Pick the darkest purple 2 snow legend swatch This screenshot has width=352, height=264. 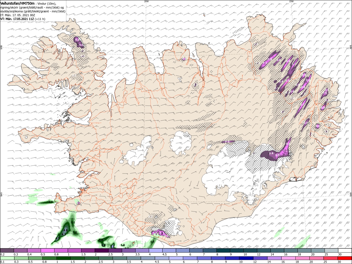(101, 251)
